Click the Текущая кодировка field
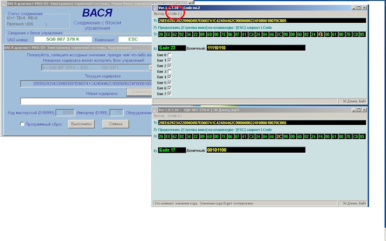 (x=86, y=84)
